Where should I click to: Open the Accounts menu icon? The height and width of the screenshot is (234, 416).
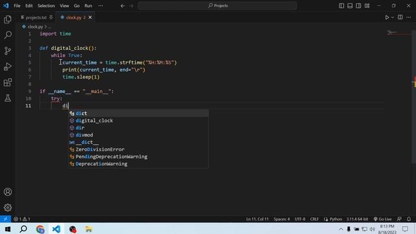point(8,192)
